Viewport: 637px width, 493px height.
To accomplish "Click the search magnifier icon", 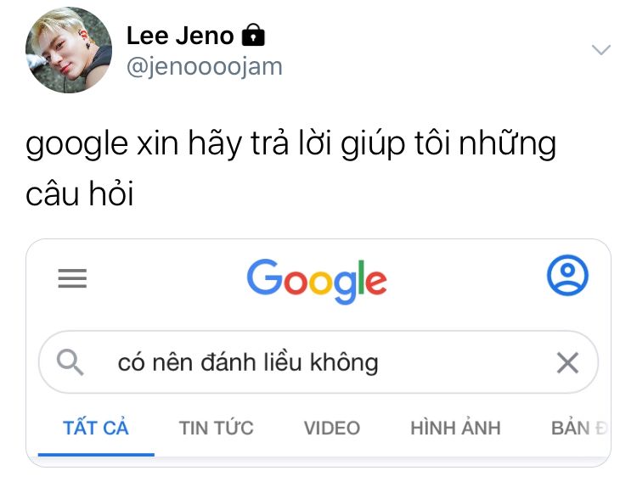I will click(x=70, y=362).
